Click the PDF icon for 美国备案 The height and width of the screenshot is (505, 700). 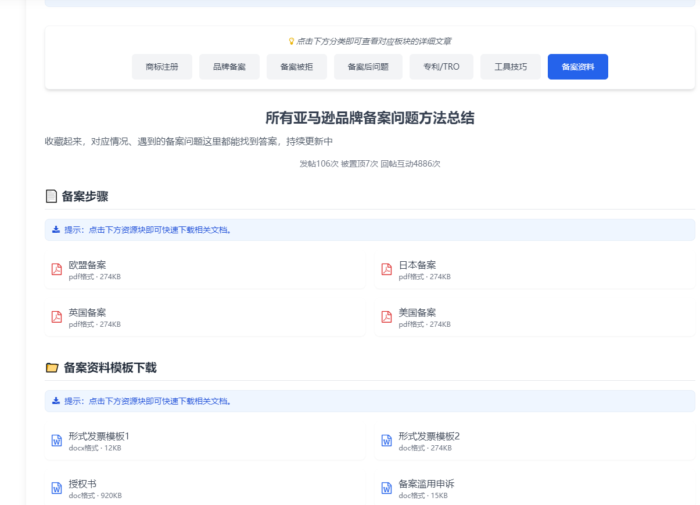tap(386, 317)
